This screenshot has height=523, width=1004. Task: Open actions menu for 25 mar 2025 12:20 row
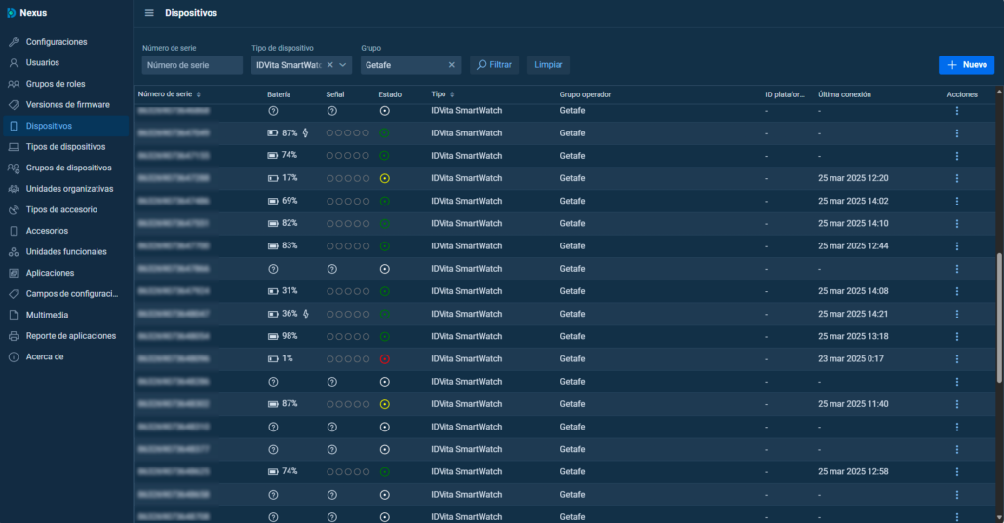click(956, 178)
